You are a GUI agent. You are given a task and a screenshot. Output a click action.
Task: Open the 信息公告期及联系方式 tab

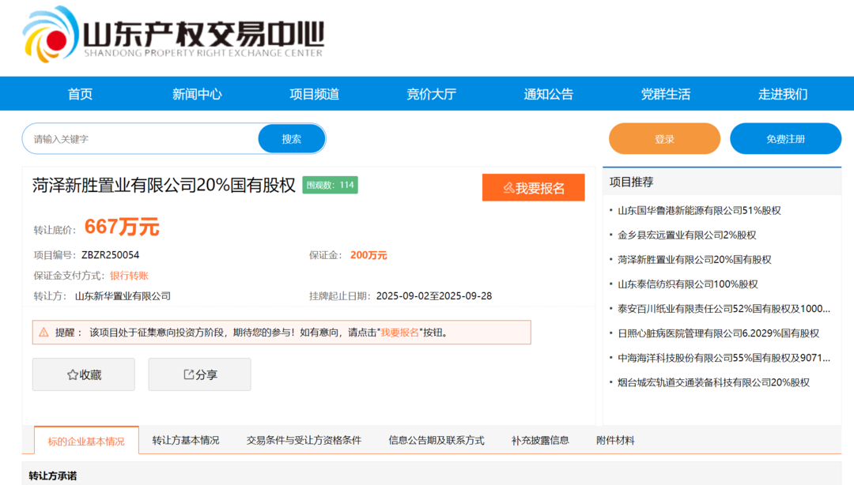coord(436,440)
